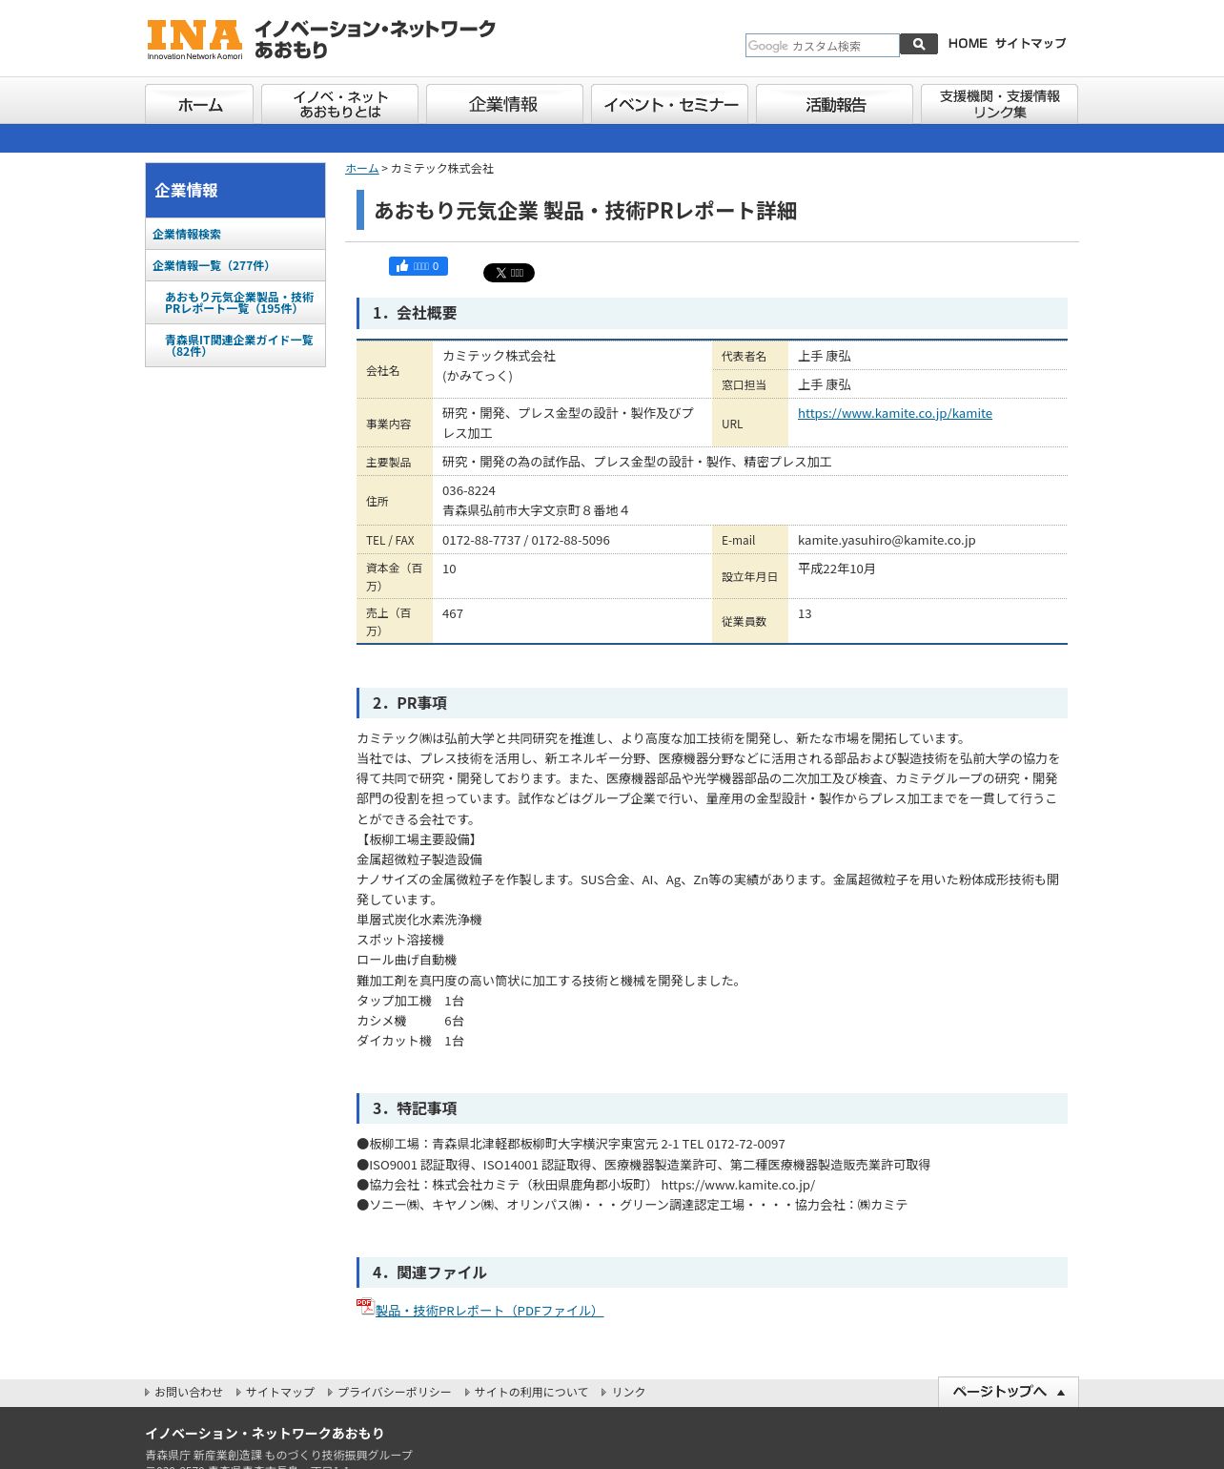Image resolution: width=1224 pixels, height=1469 pixels.
Task: Select the 活動報告 navigation tab
Action: (x=834, y=104)
